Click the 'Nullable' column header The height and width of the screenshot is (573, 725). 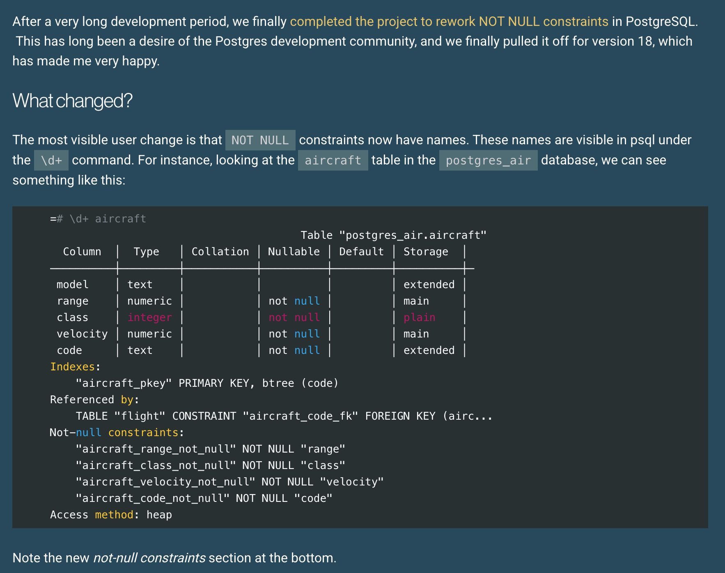pos(294,252)
